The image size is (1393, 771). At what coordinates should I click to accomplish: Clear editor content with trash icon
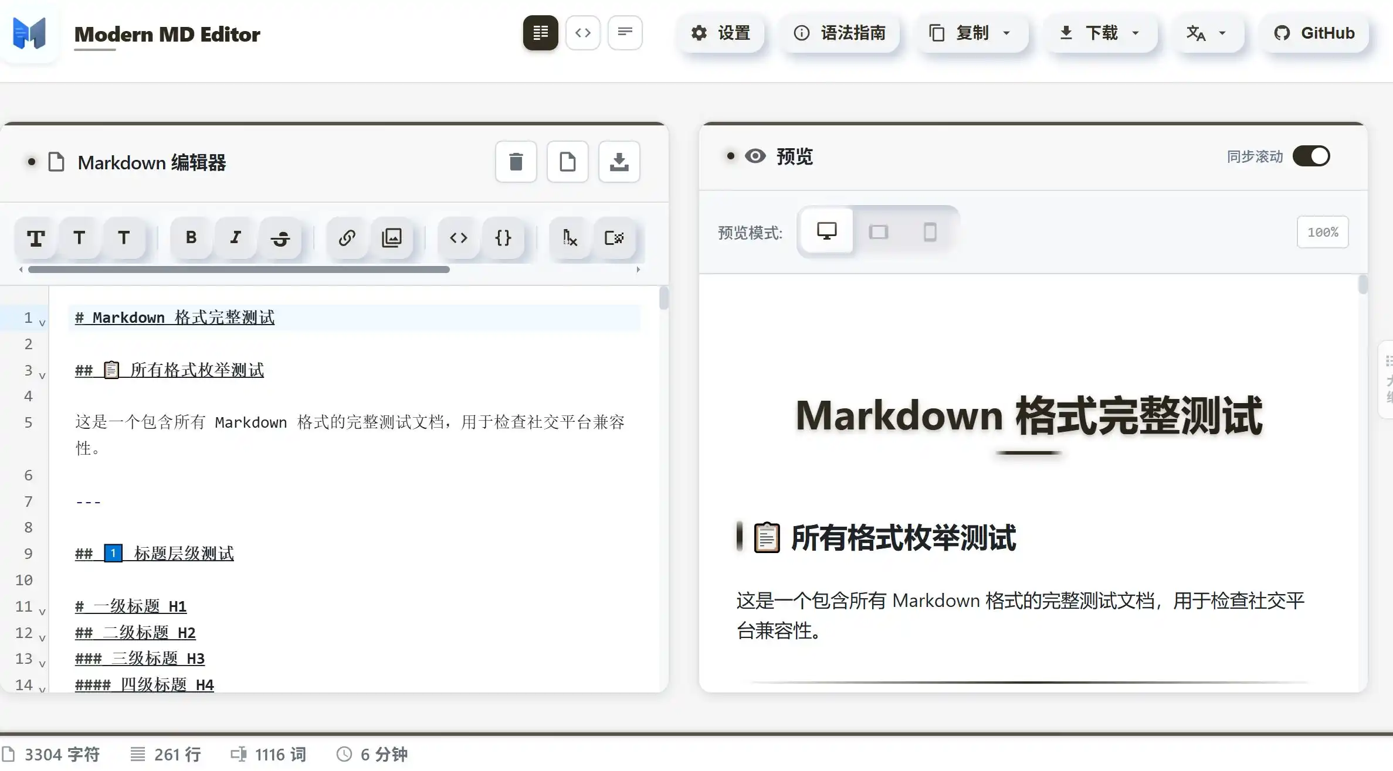(516, 162)
